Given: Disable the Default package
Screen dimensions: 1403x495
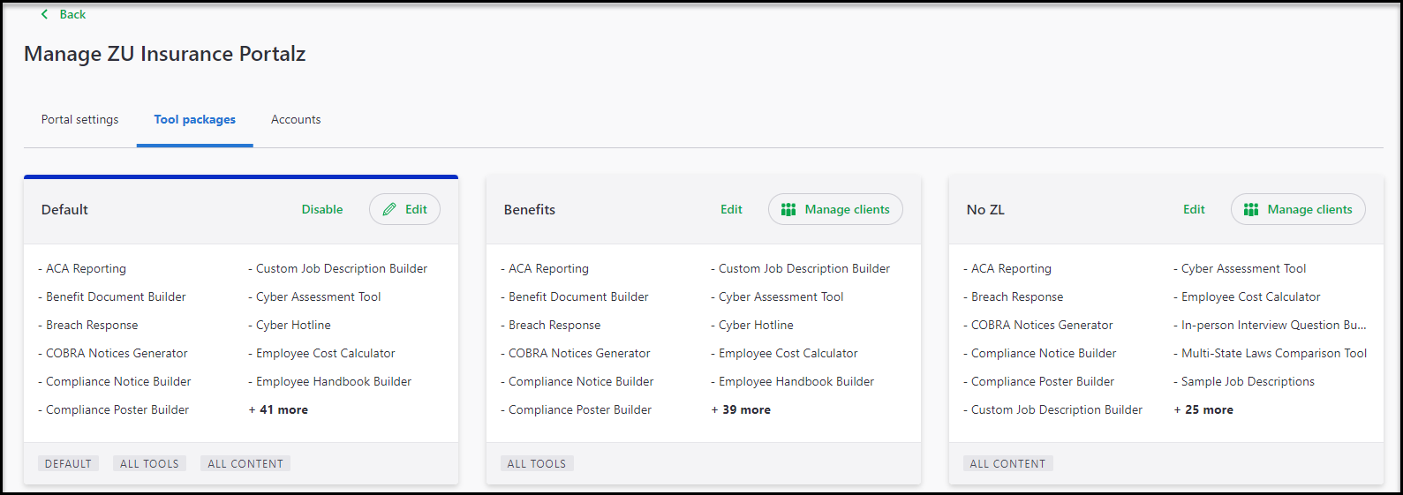Looking at the screenshot, I should click(322, 209).
